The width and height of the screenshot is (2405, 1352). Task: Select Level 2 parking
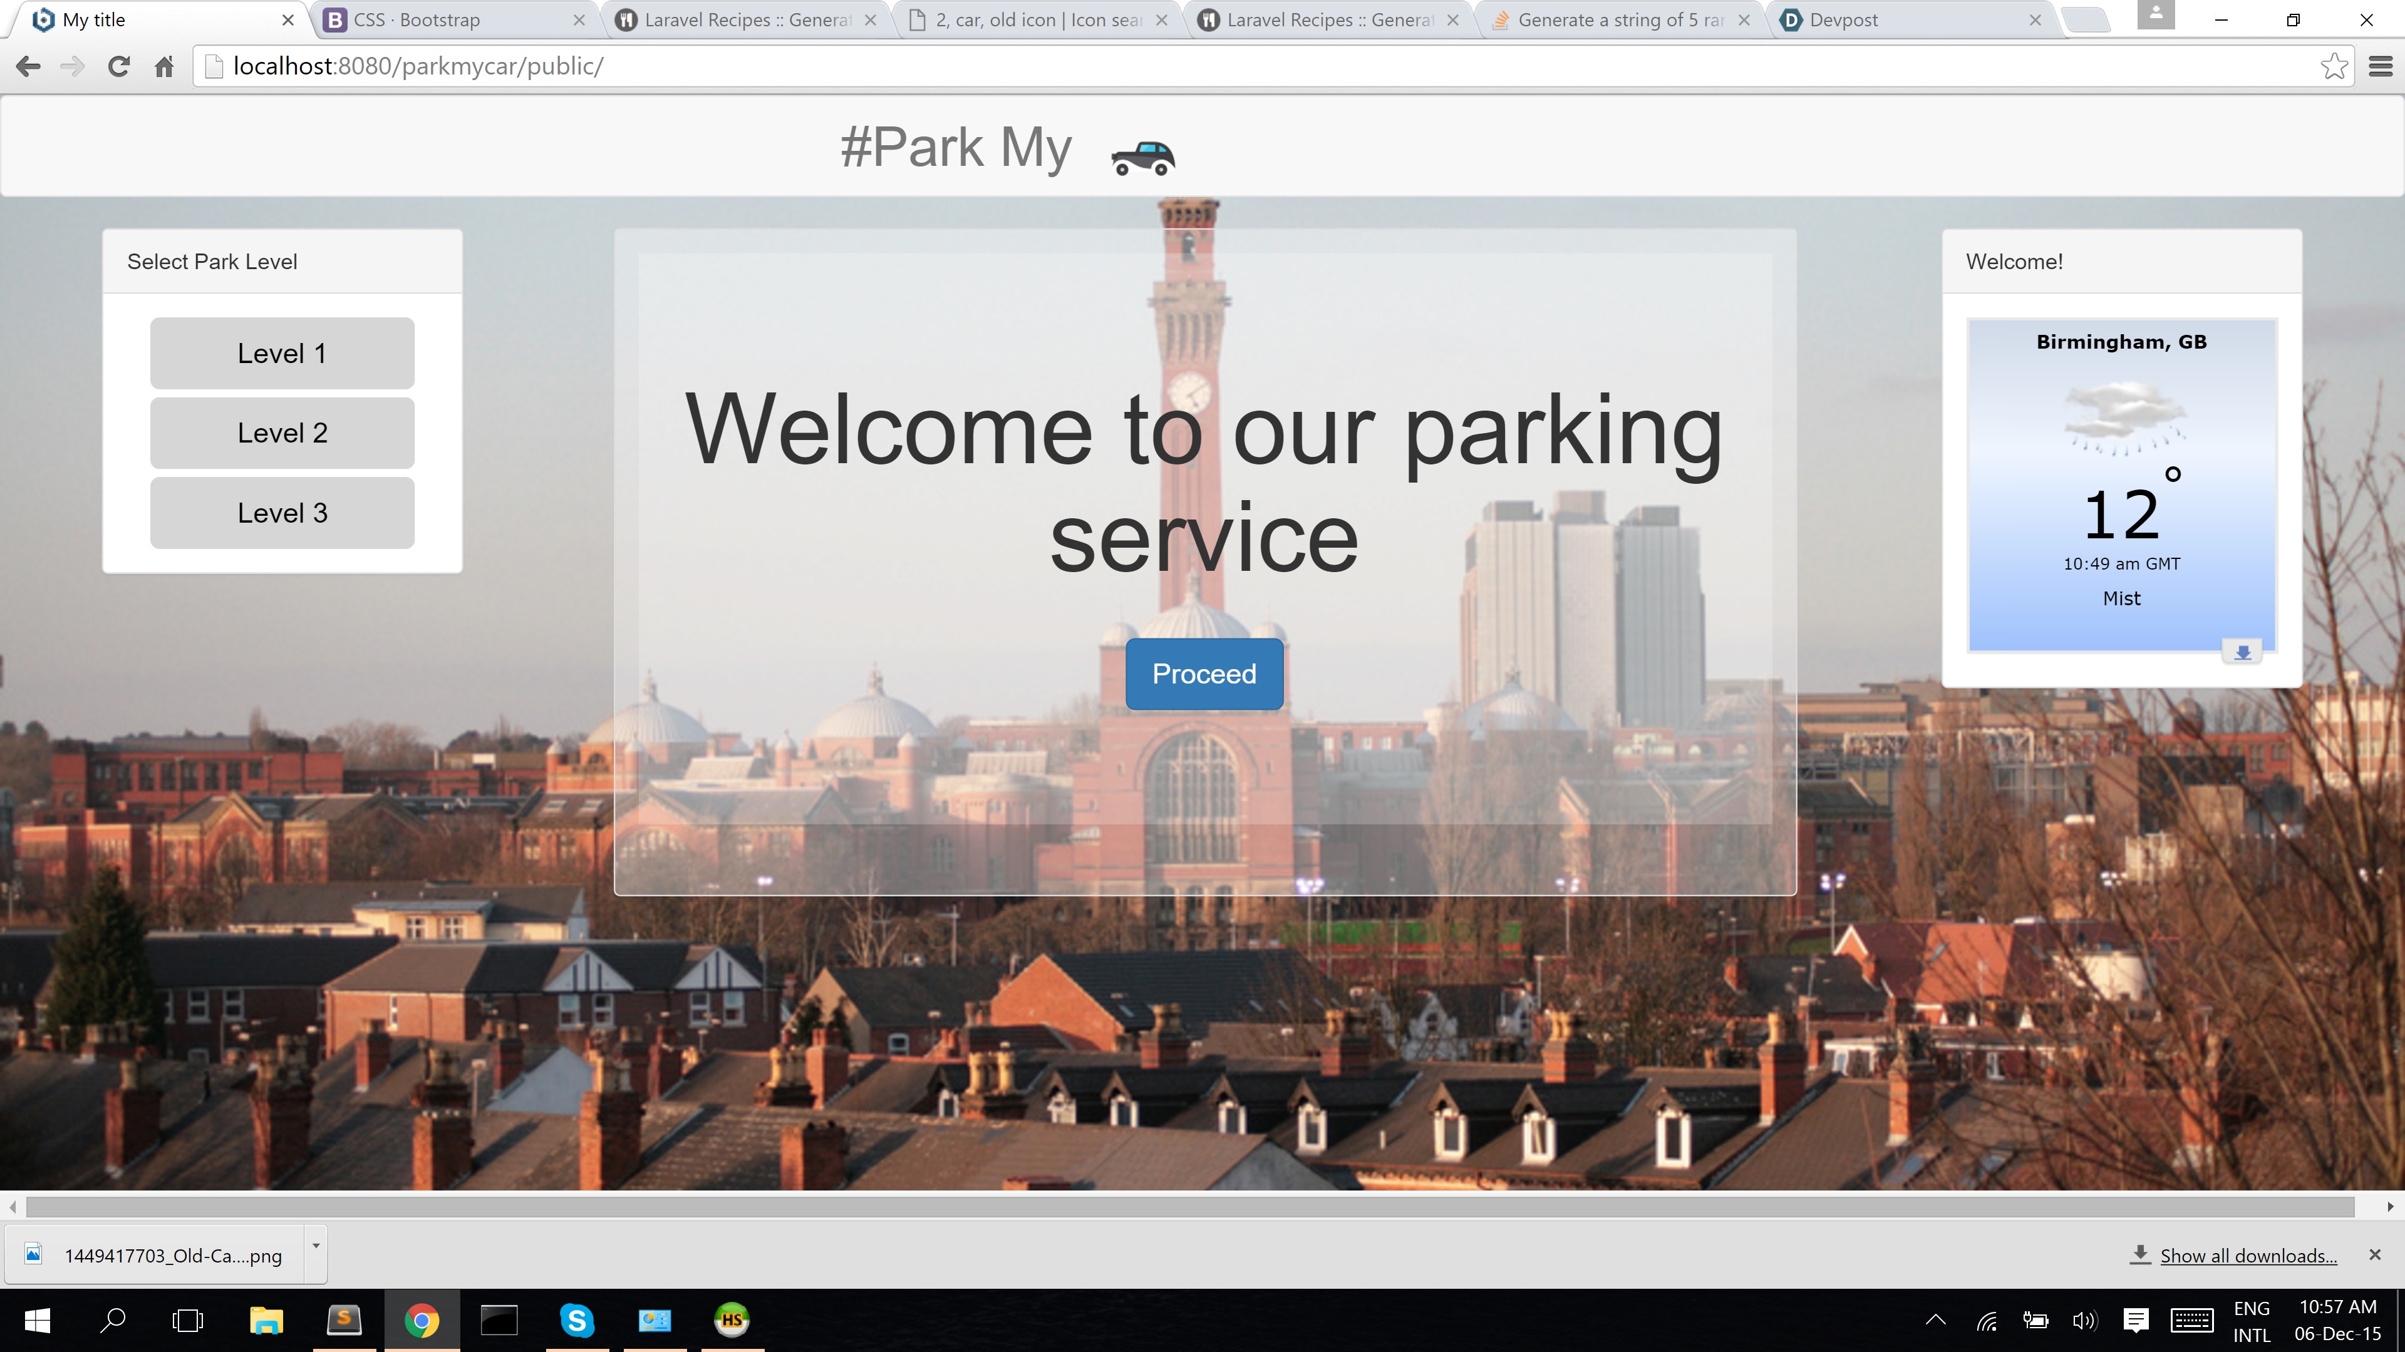pyautogui.click(x=282, y=433)
